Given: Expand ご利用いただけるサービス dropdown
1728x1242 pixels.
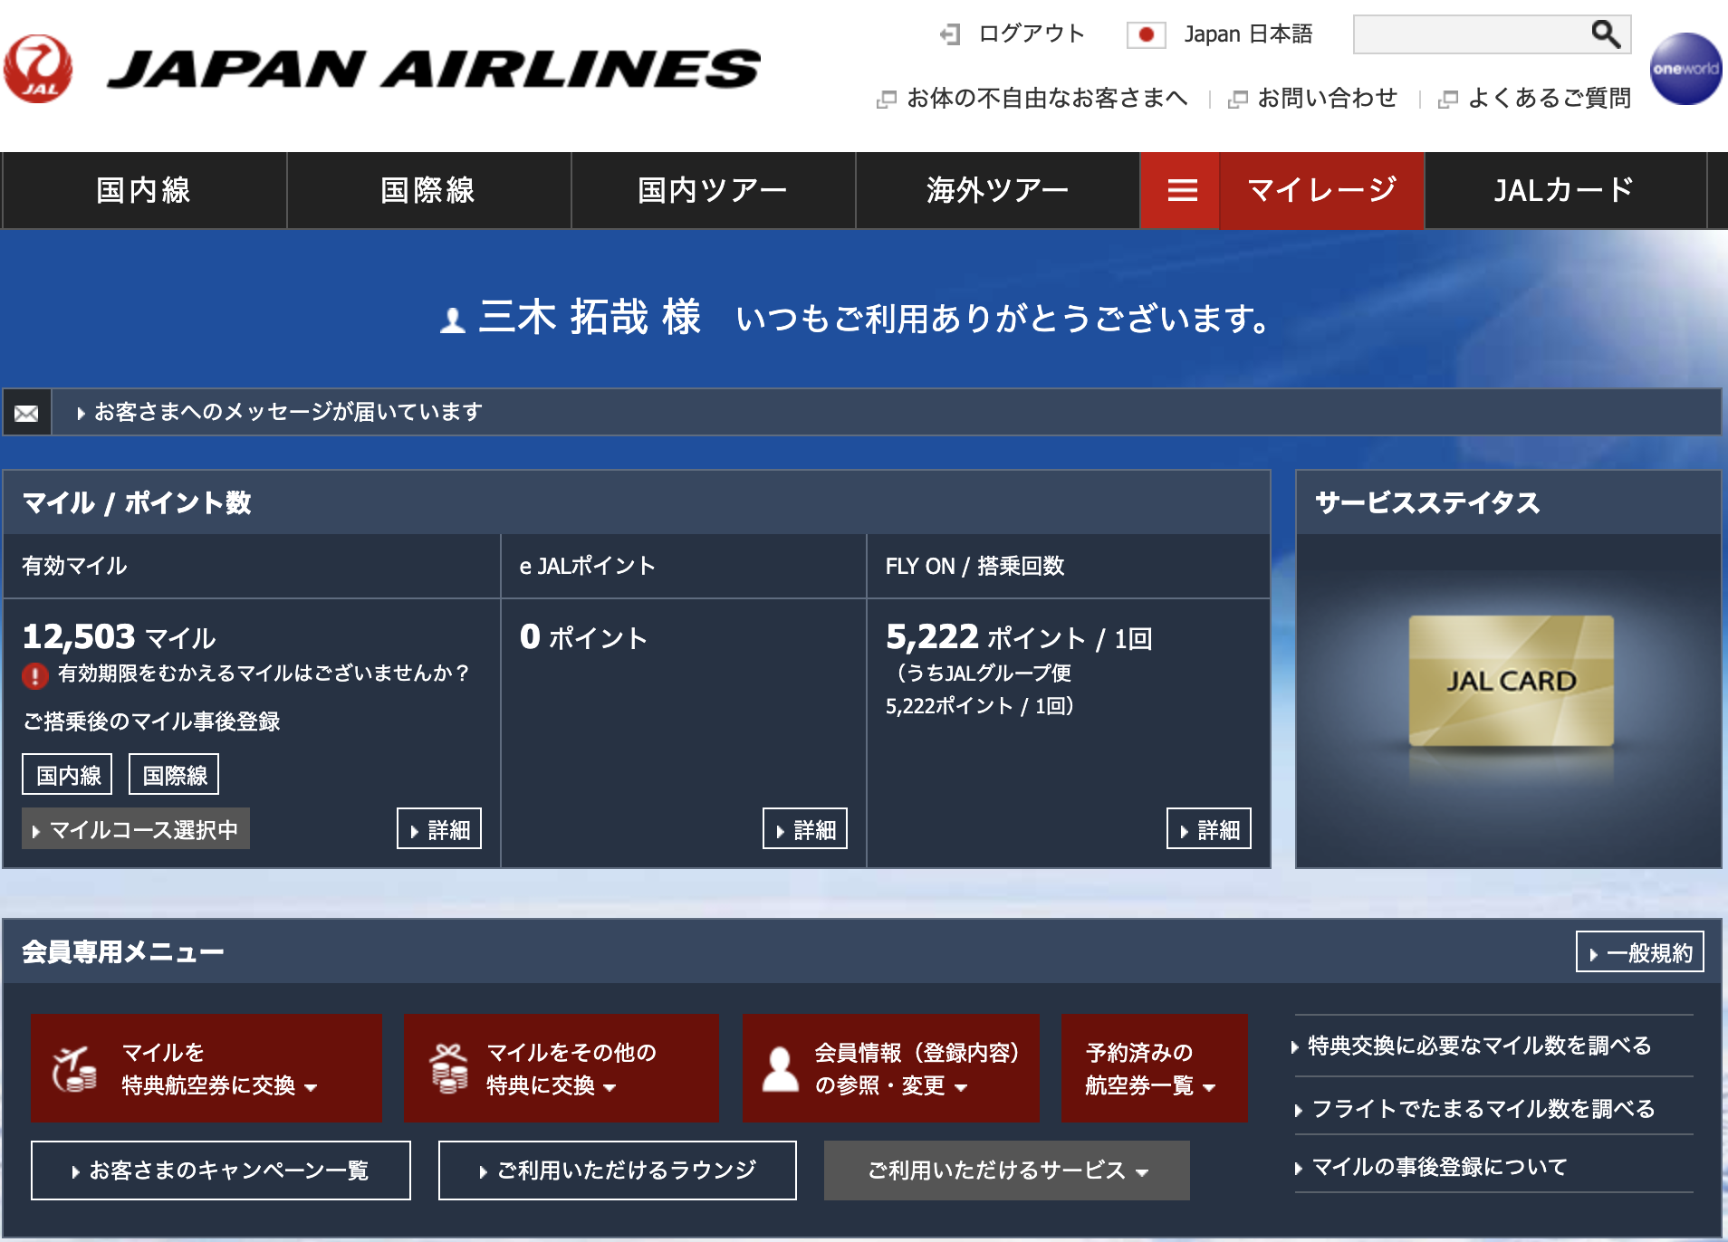Looking at the screenshot, I should [x=1007, y=1170].
